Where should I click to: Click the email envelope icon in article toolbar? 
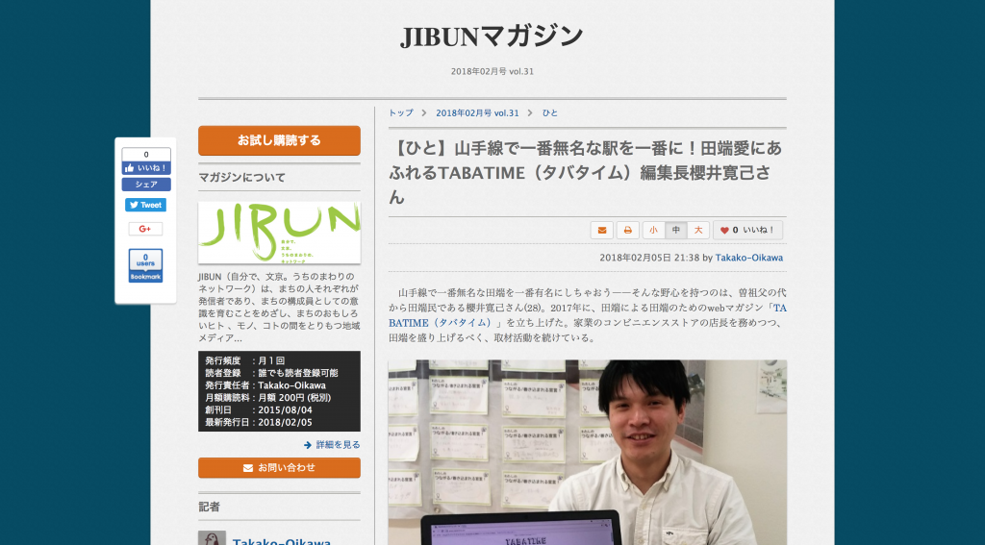[x=602, y=230]
